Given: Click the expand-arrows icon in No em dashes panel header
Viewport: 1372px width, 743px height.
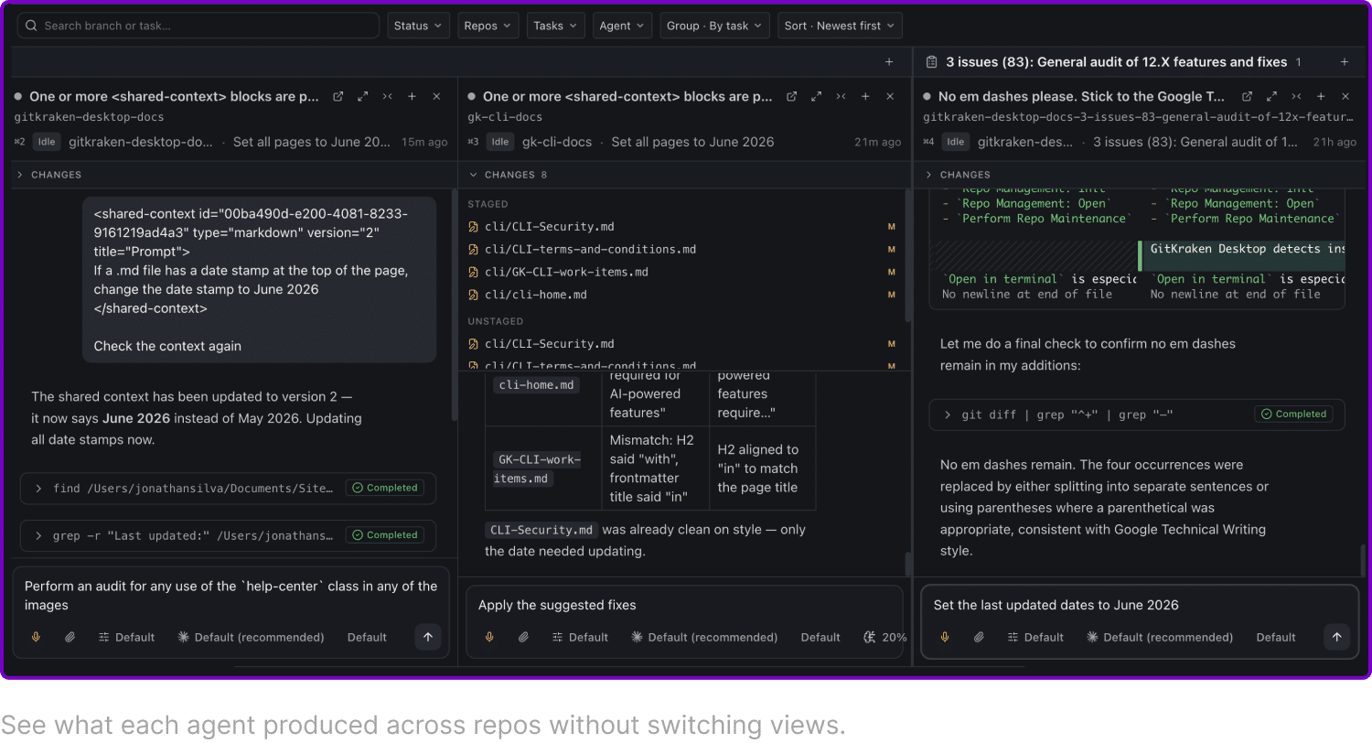Looking at the screenshot, I should click(1271, 96).
